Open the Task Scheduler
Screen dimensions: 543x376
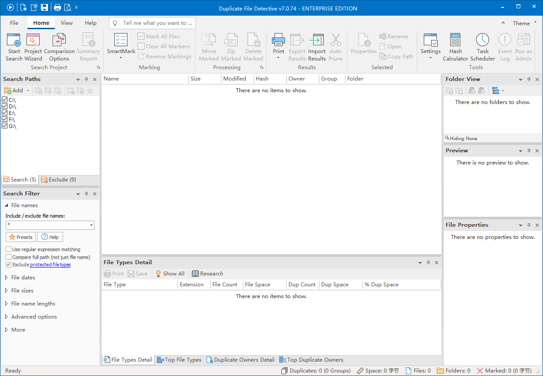(x=483, y=46)
